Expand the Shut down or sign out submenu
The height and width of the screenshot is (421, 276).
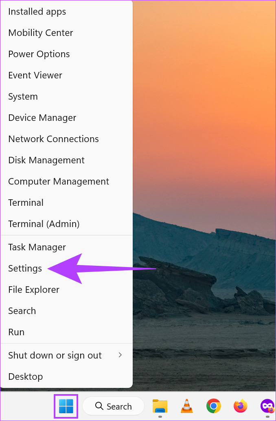coord(66,355)
